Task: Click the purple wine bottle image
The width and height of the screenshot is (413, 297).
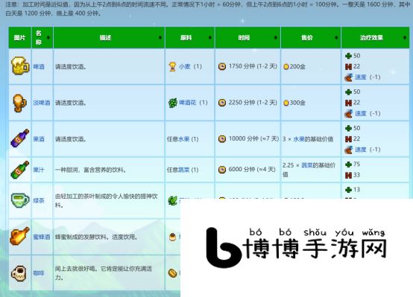Action: pyautogui.click(x=20, y=138)
